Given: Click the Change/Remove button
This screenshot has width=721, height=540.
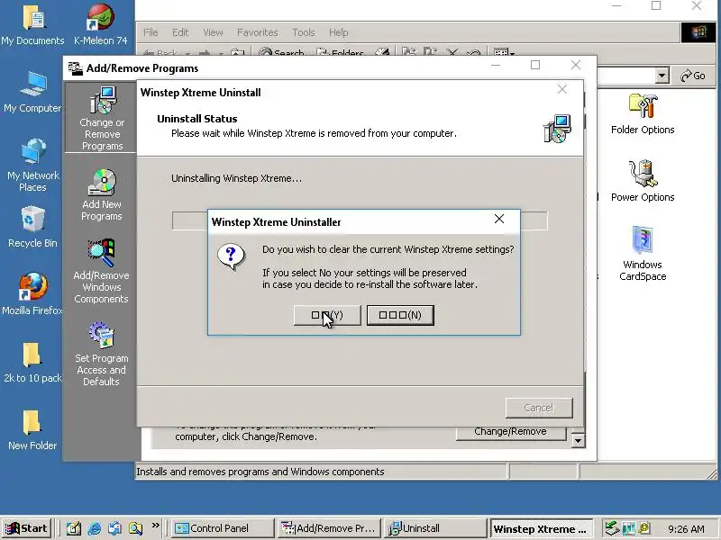Looking at the screenshot, I should tap(510, 432).
